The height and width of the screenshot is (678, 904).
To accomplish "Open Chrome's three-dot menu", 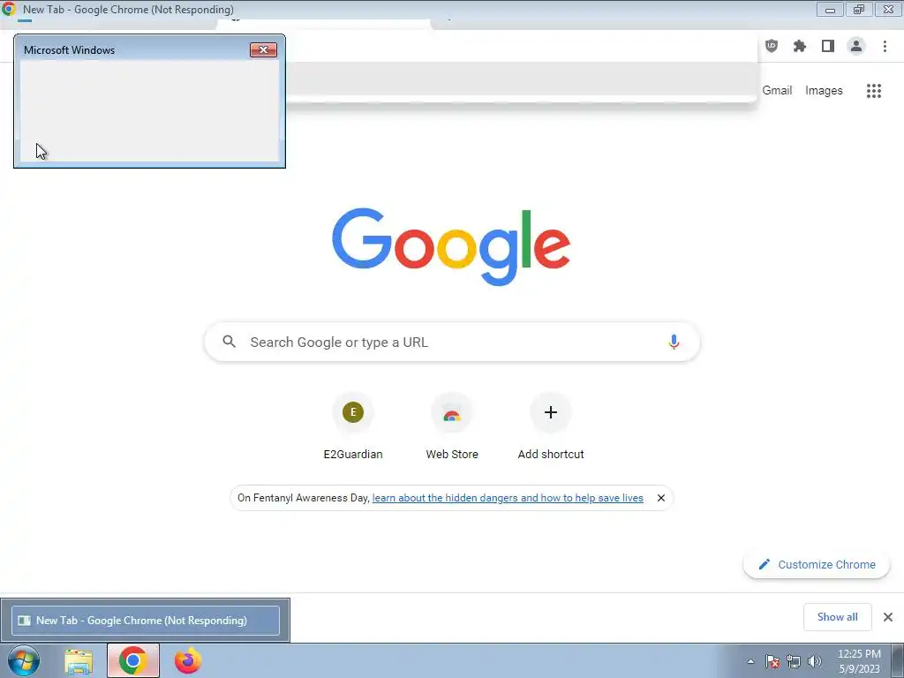I will click(885, 46).
